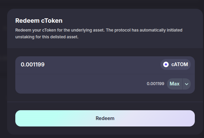
Task: Expand the chevron next to Max
Action: [187, 84]
